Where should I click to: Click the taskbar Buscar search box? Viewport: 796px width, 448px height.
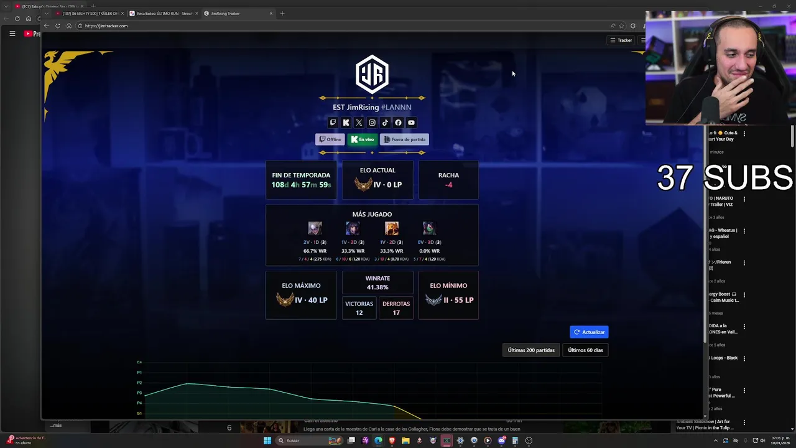[310, 441]
